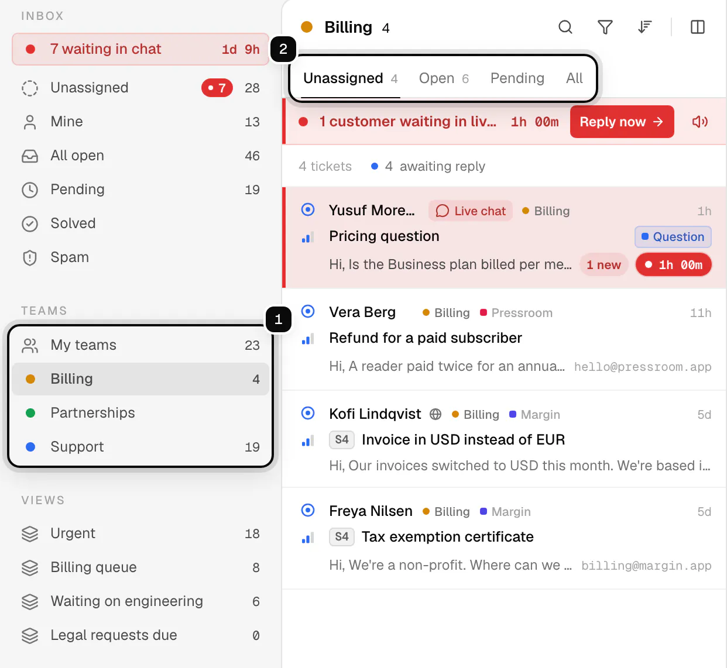Click the blue Support color dot
Viewport: 727px width, 668px height.
30,447
